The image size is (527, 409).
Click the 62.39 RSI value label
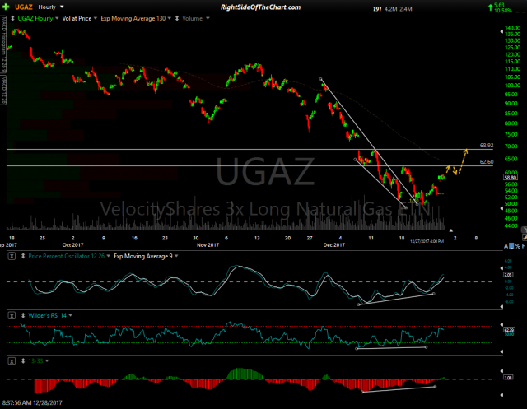point(508,330)
